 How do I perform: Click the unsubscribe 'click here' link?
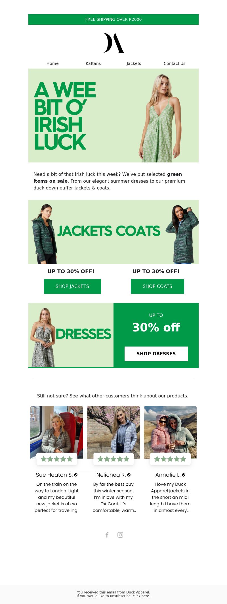click(141, 596)
